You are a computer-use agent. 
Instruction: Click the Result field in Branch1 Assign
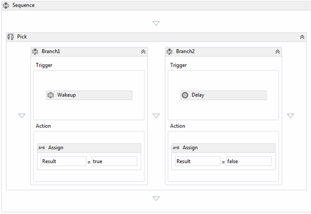(63, 162)
